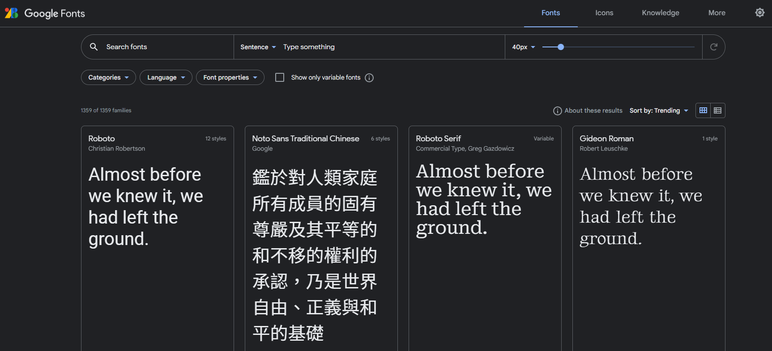Switch to grid view layout
The width and height of the screenshot is (772, 351).
[703, 110]
